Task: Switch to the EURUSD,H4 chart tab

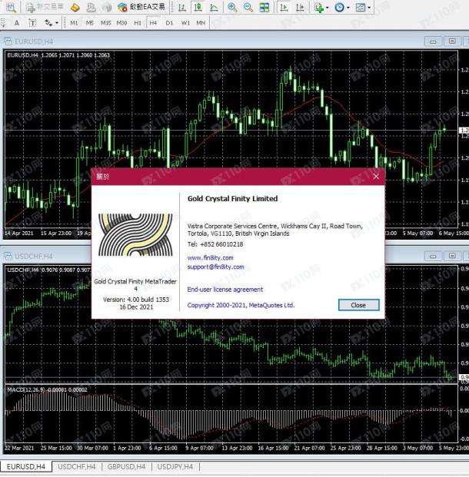Action: pos(26,467)
